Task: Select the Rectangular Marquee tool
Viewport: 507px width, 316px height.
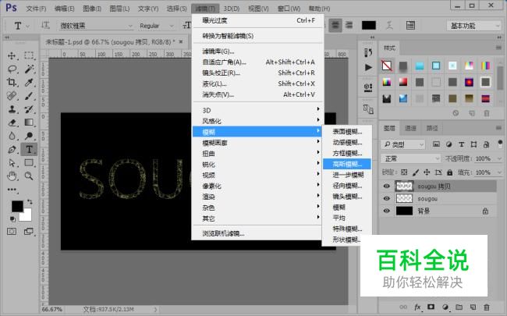Action: click(x=29, y=55)
